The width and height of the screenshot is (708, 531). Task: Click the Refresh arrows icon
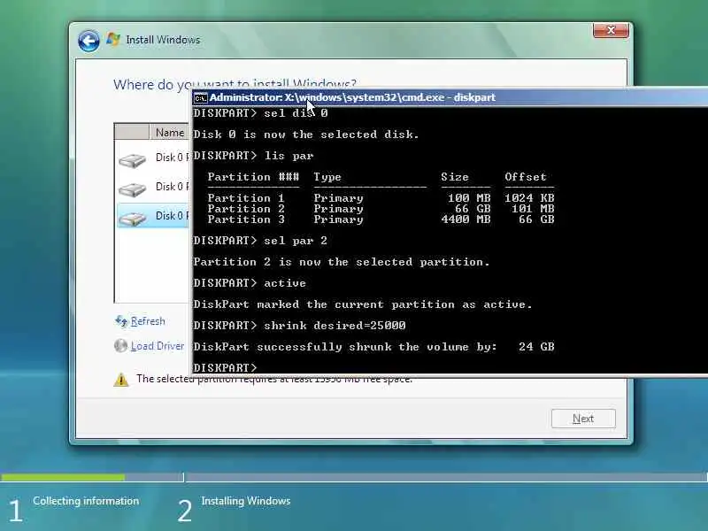121,321
